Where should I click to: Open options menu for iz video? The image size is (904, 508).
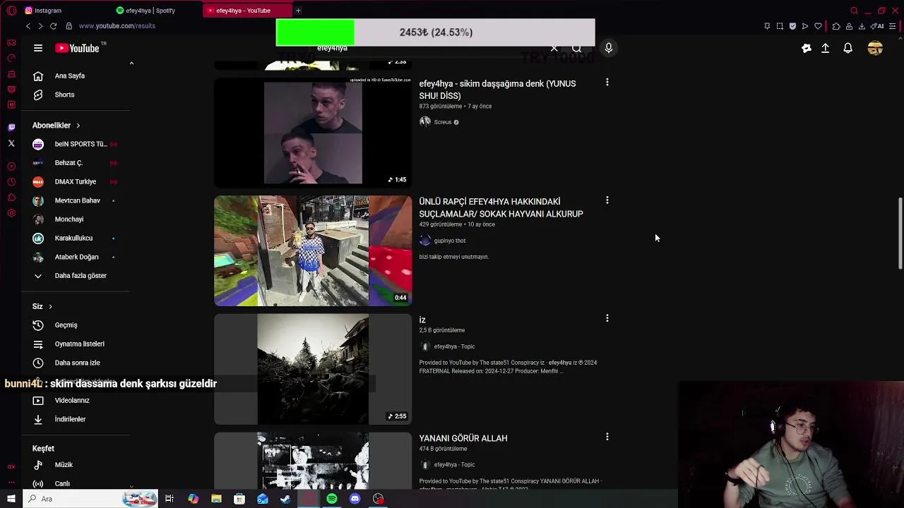pos(607,318)
